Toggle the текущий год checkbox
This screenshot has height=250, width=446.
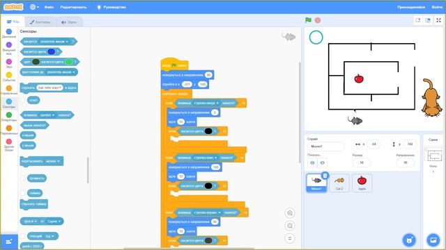(x=23, y=236)
